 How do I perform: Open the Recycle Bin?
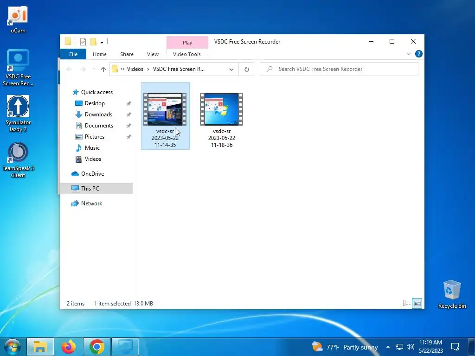coord(452,294)
